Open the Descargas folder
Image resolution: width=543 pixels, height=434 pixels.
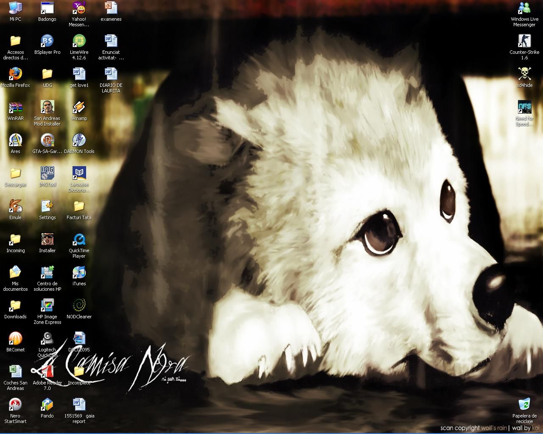(x=15, y=173)
